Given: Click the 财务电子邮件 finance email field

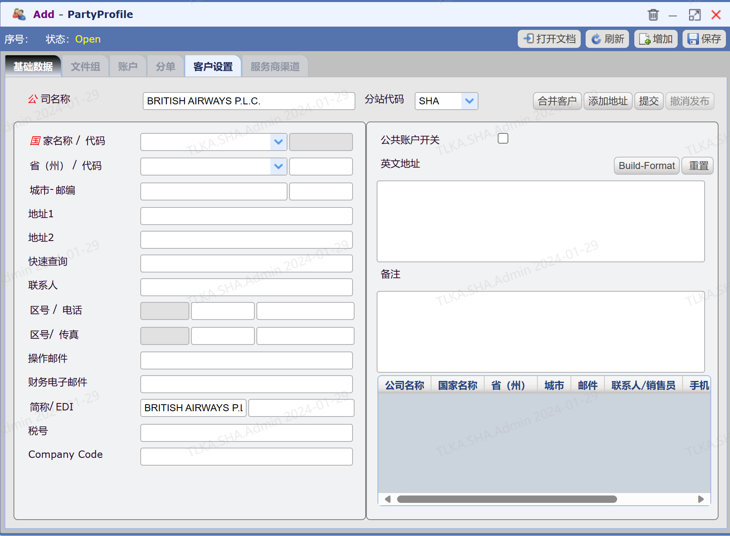Looking at the screenshot, I should pyautogui.click(x=247, y=384).
